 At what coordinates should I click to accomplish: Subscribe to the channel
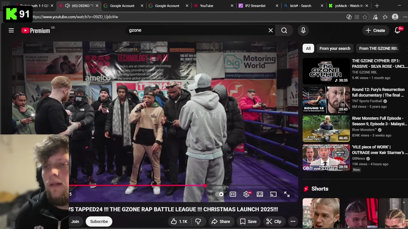[x=99, y=221]
